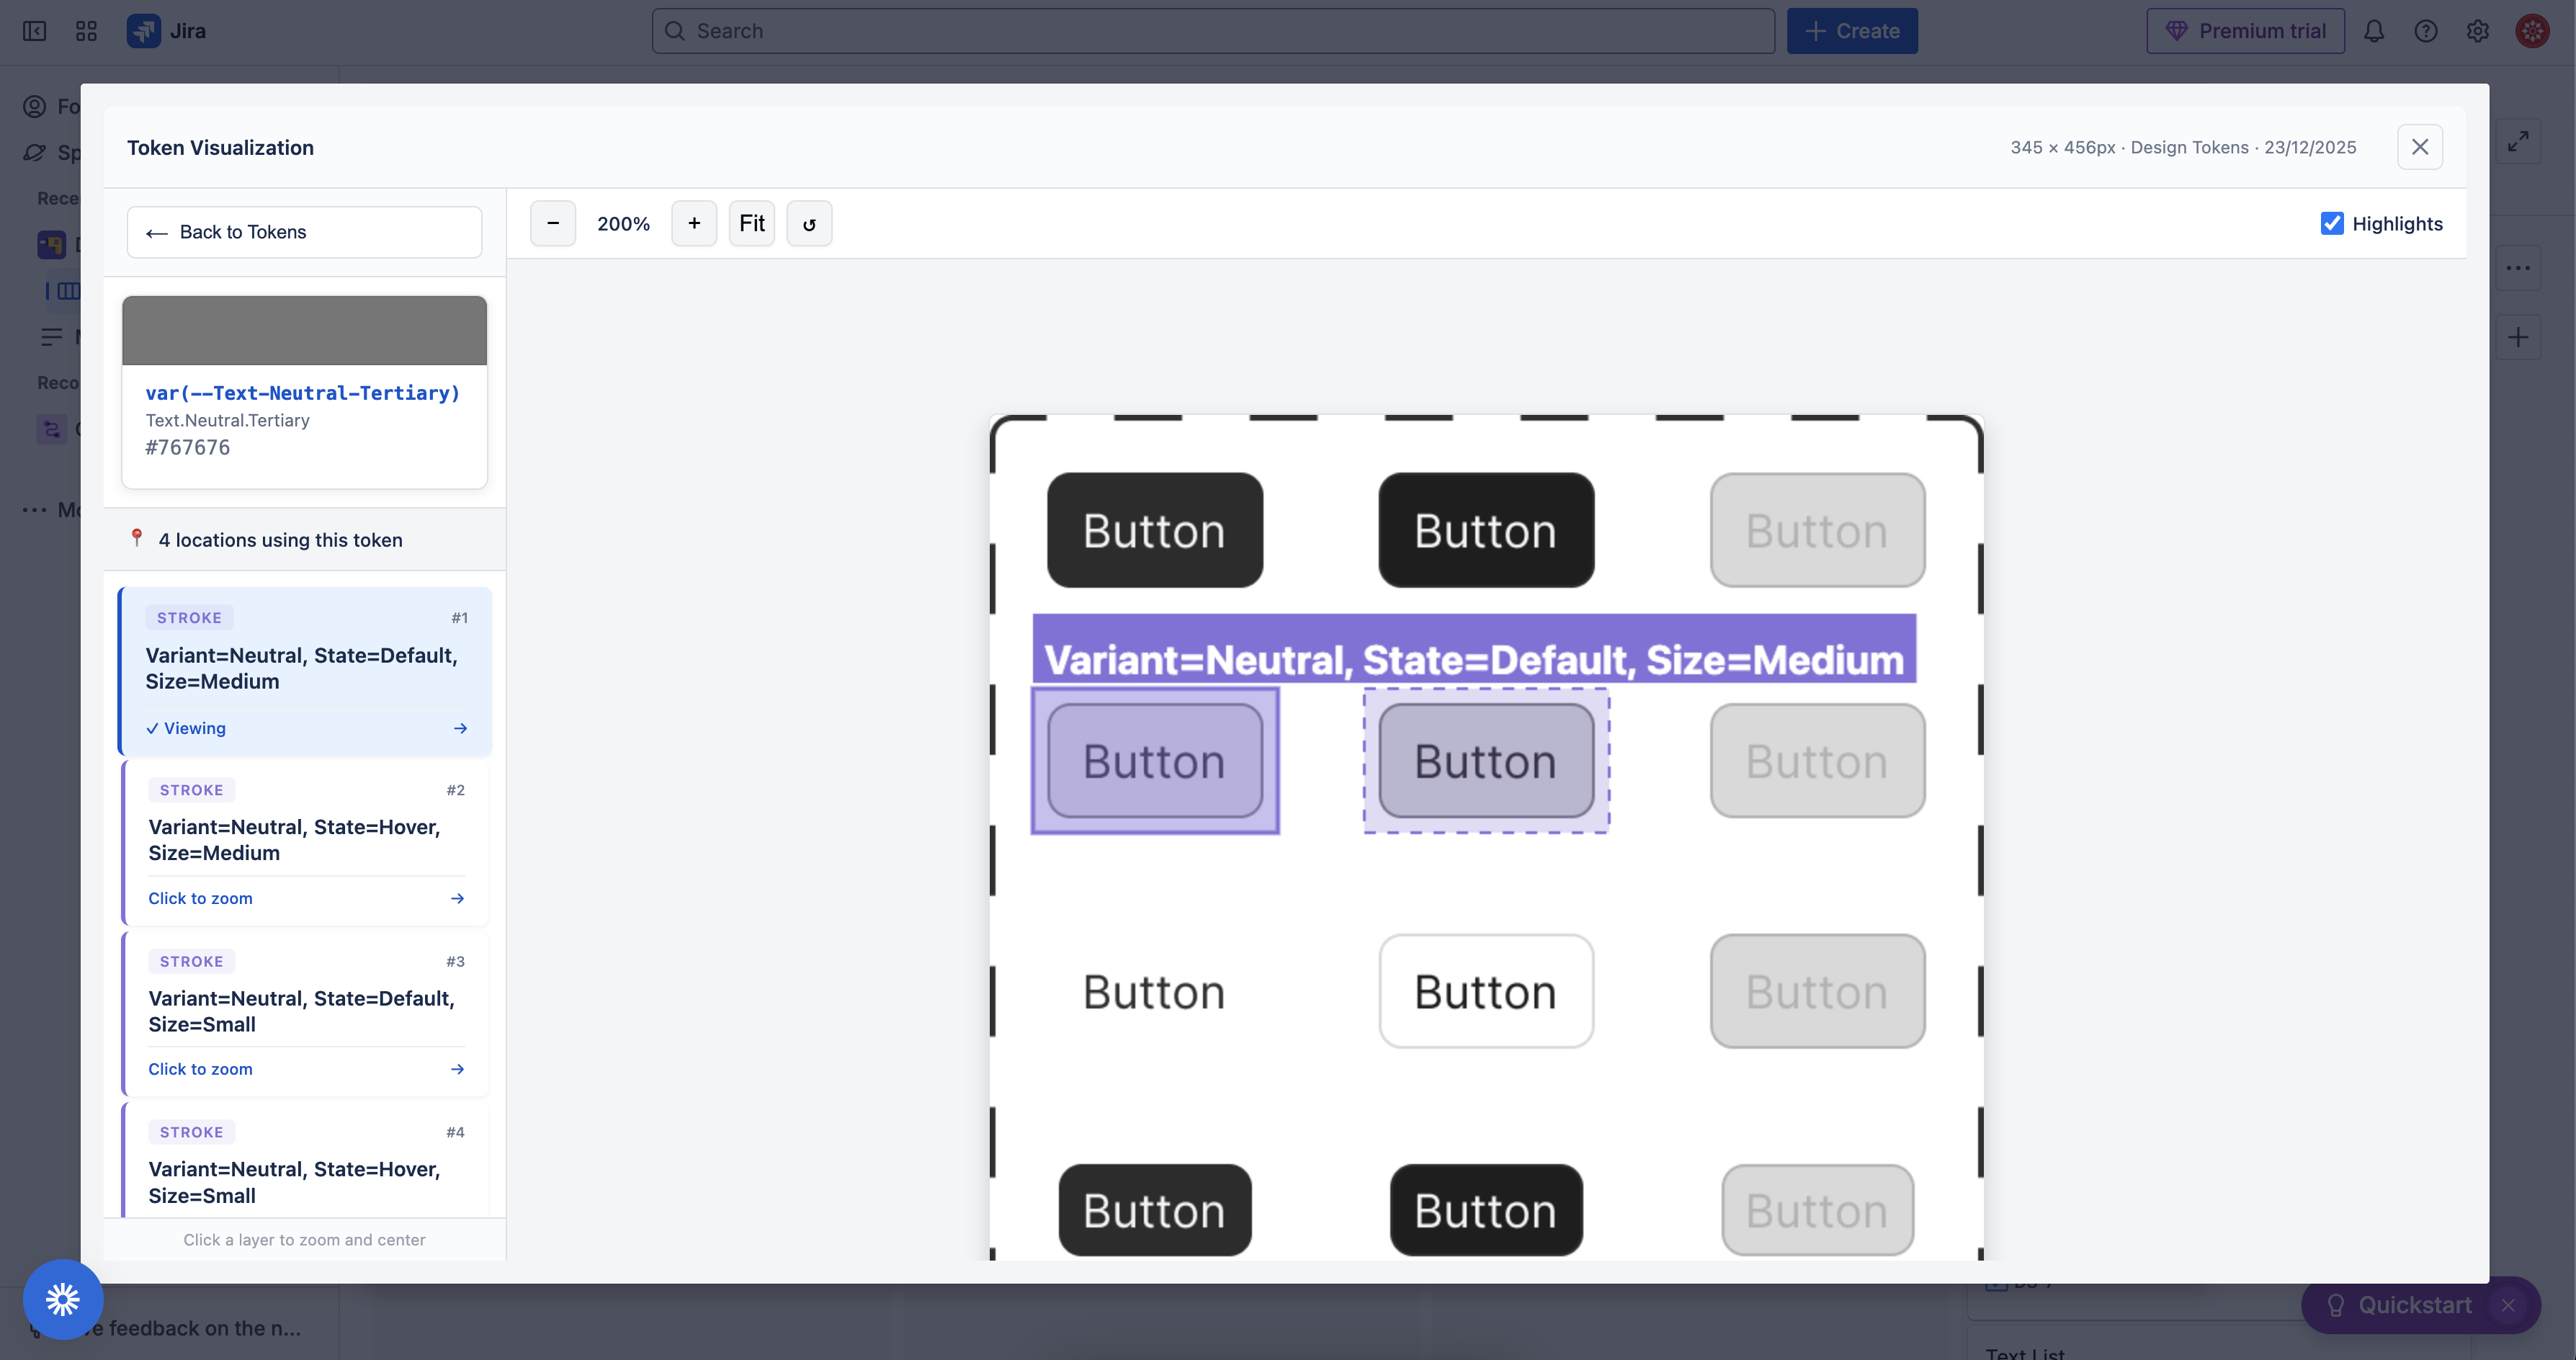Toggle the Highlights checkbox
Screen dimensions: 2576x1360
point(2332,223)
